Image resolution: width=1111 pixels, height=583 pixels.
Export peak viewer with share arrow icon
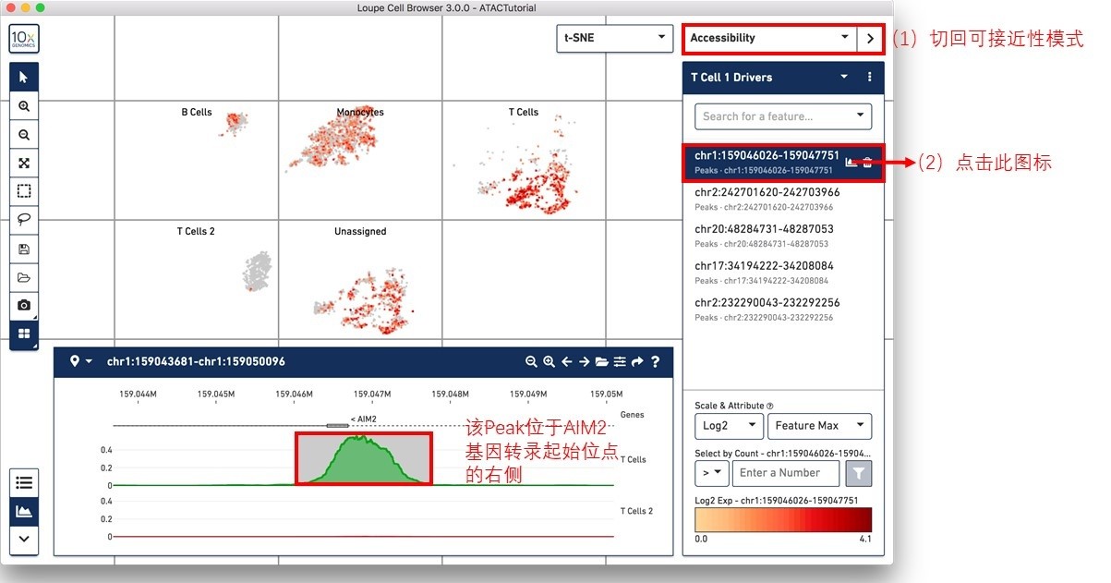point(637,362)
